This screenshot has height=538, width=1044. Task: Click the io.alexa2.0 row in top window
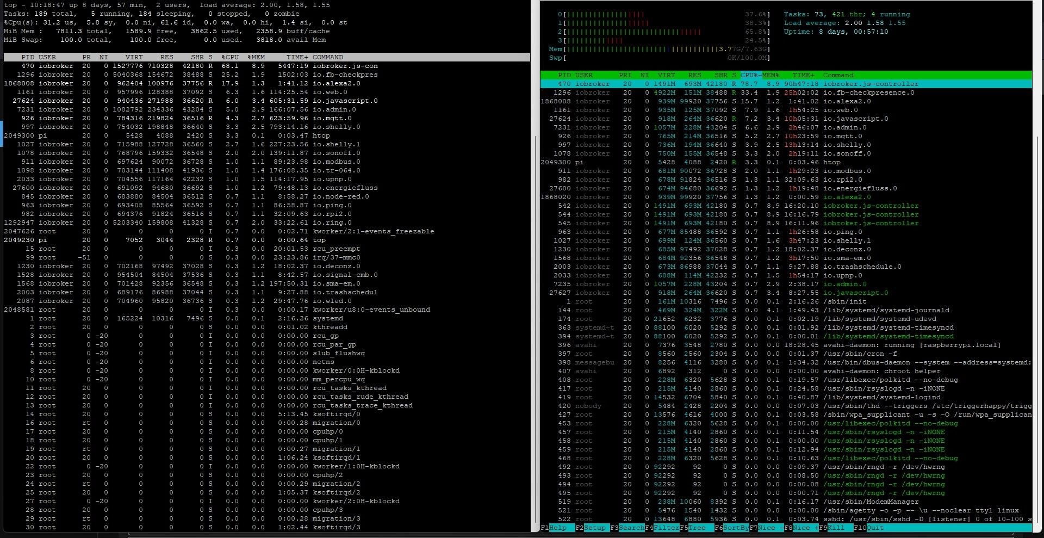pos(266,83)
